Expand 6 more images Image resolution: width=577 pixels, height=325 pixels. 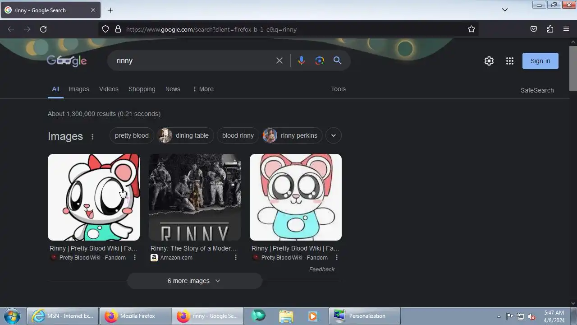pyautogui.click(x=194, y=281)
